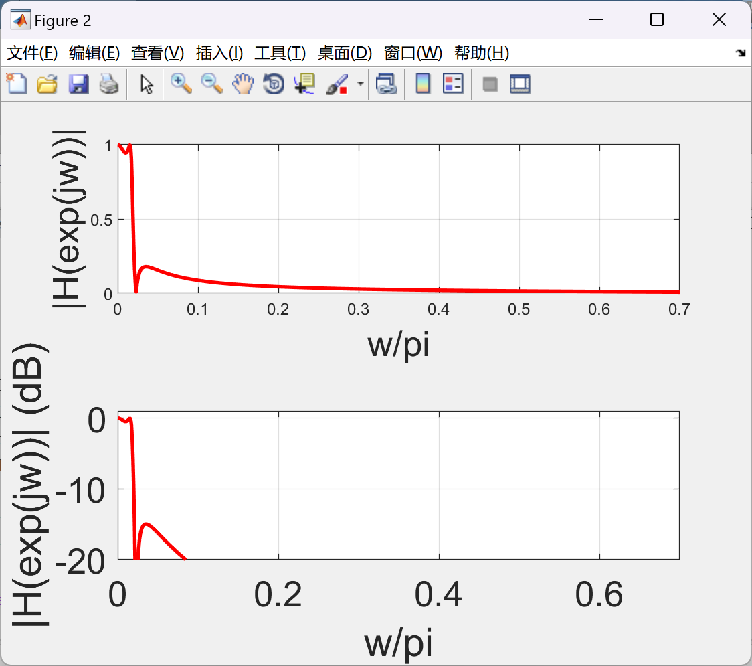This screenshot has height=666, width=752.
Task: Open the 插入(I) menu
Action: point(219,53)
